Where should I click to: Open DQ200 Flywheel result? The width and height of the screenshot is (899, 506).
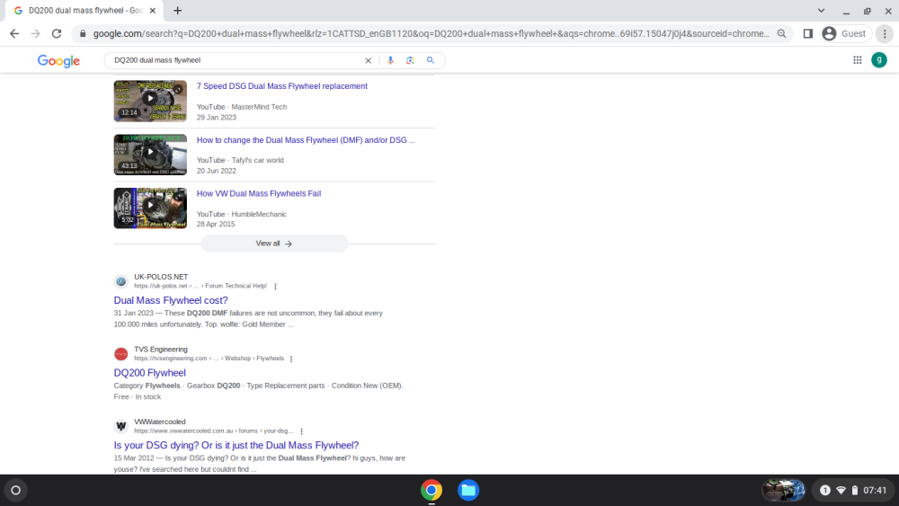[x=149, y=372]
